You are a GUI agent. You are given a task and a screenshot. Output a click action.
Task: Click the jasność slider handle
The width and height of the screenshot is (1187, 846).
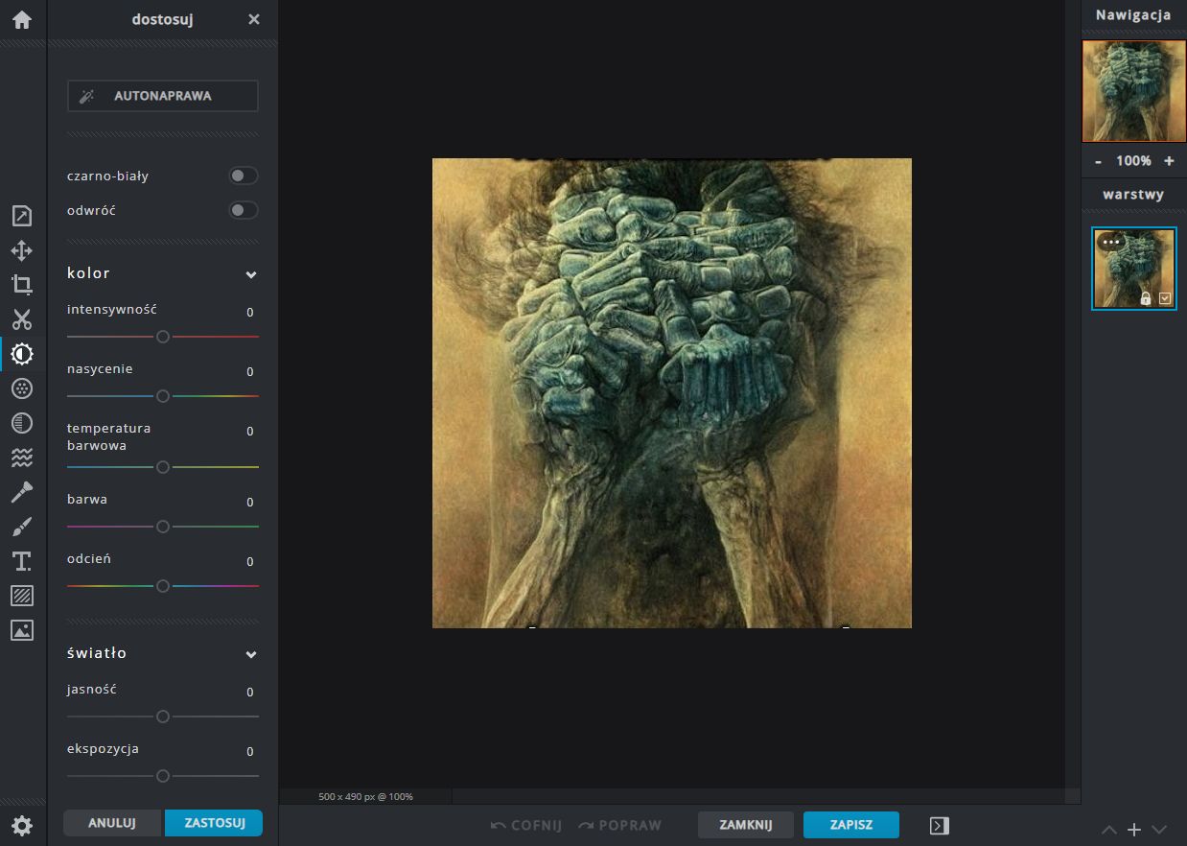pyautogui.click(x=163, y=717)
